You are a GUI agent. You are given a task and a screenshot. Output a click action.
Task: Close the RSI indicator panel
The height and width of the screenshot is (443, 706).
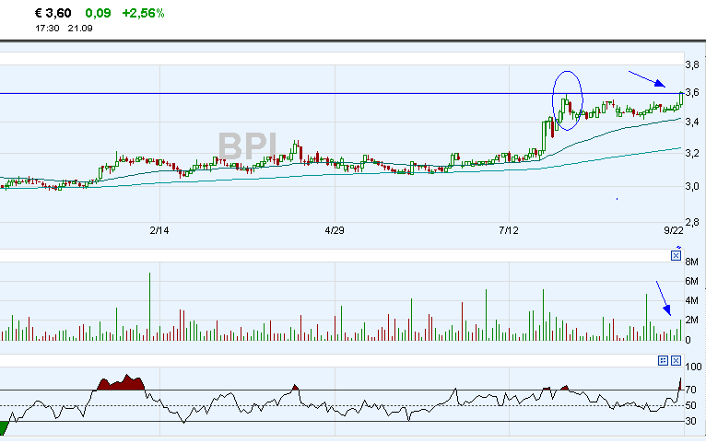[676, 361]
